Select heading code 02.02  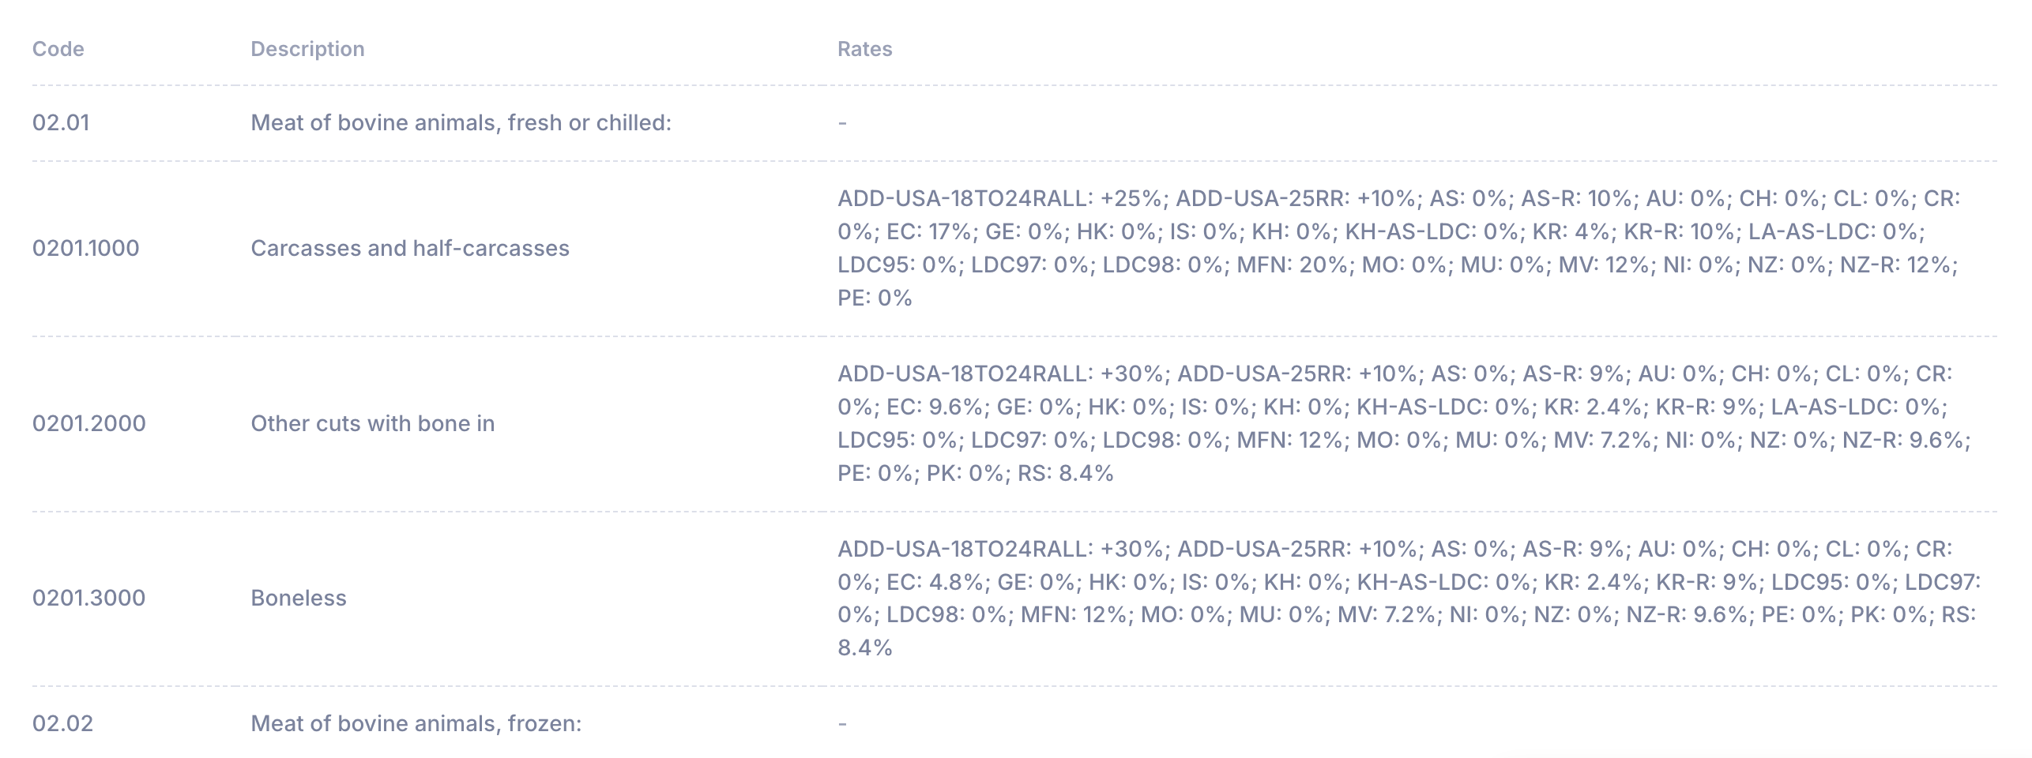(62, 723)
